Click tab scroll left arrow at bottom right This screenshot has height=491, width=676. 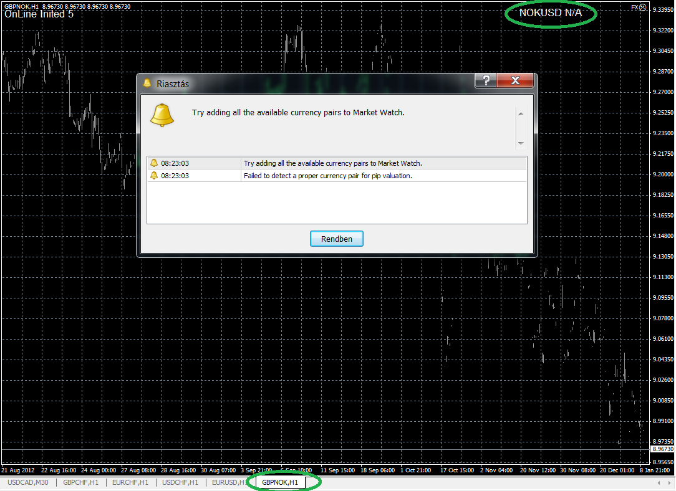click(659, 483)
